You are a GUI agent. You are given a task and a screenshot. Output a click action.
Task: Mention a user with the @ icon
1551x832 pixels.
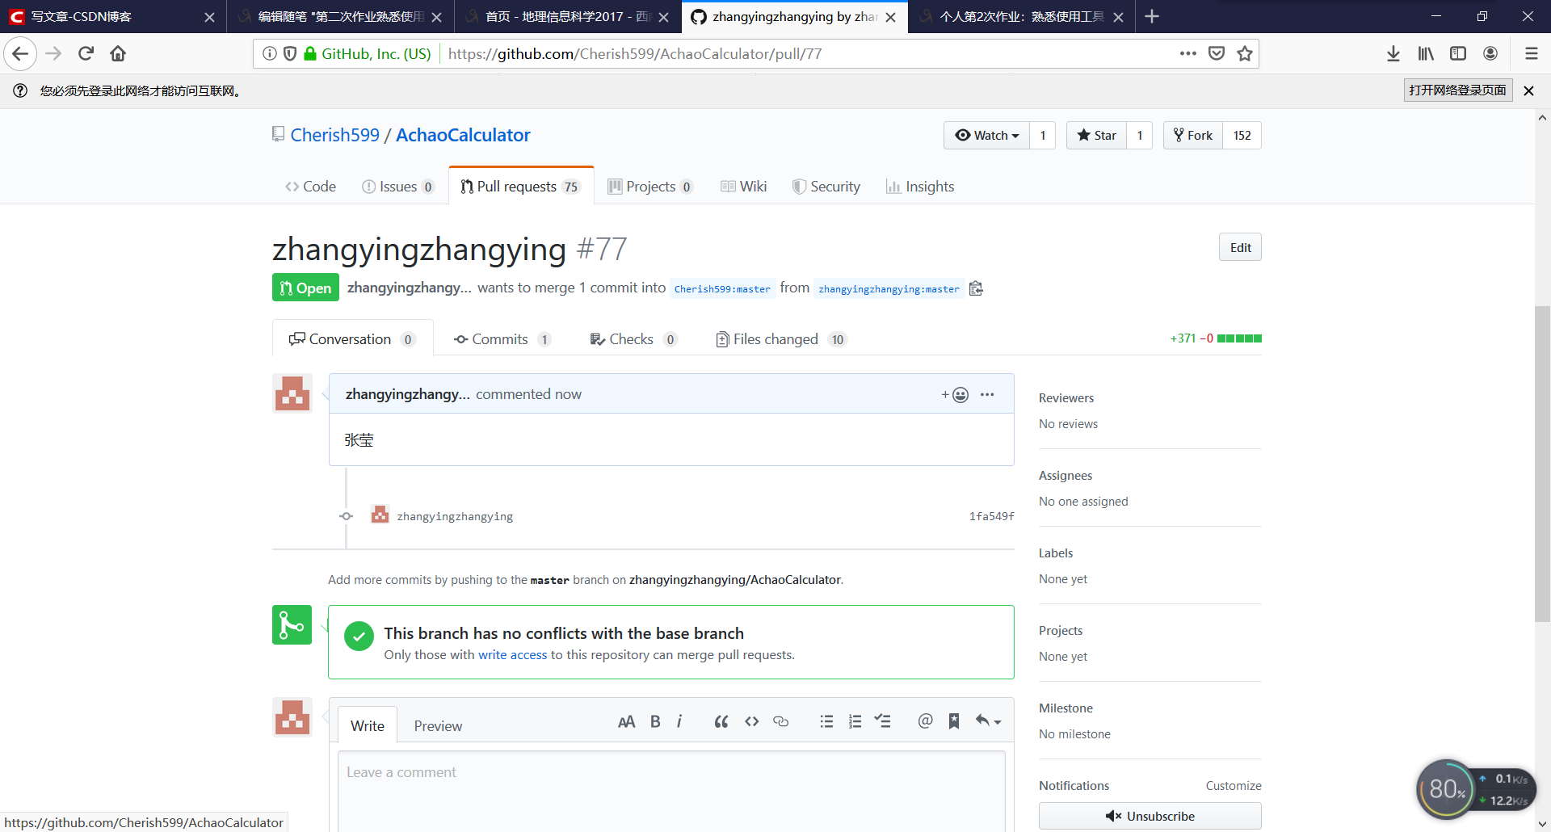coord(925,721)
